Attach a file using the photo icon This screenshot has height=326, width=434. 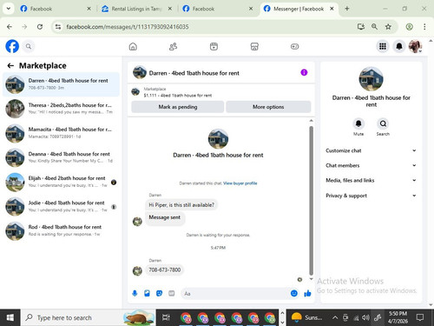point(147,294)
